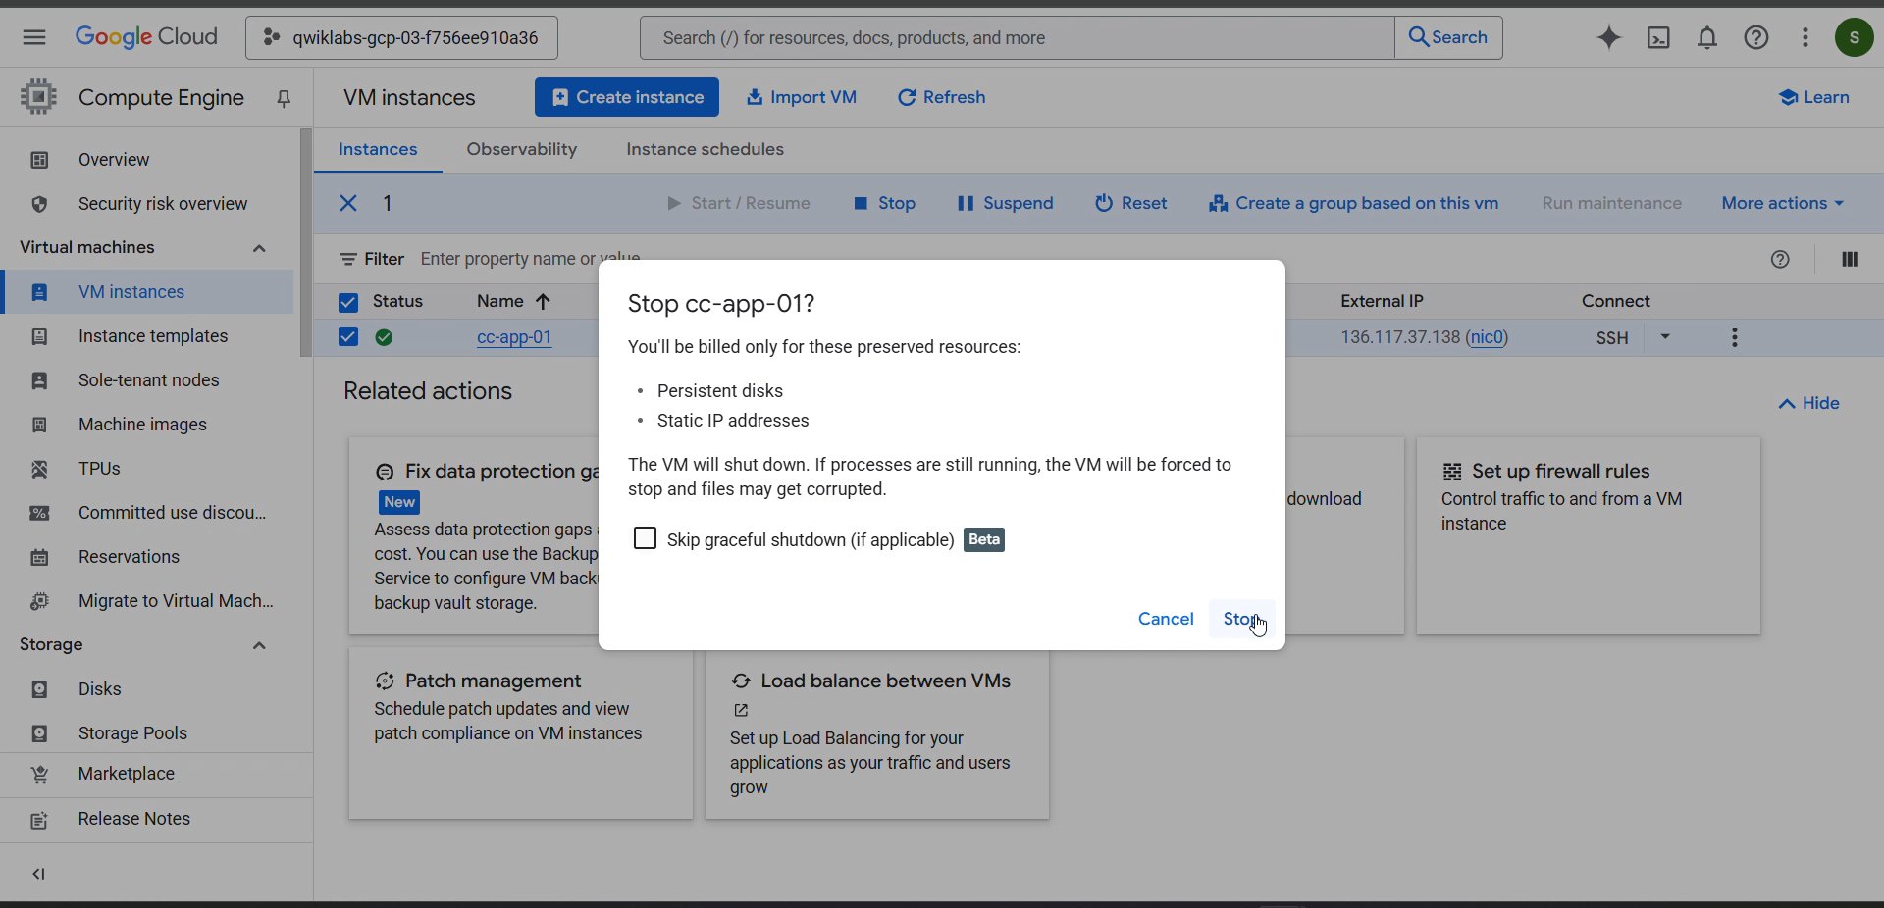
Task: Click the Compute Engine chip icon
Action: [x=38, y=97]
